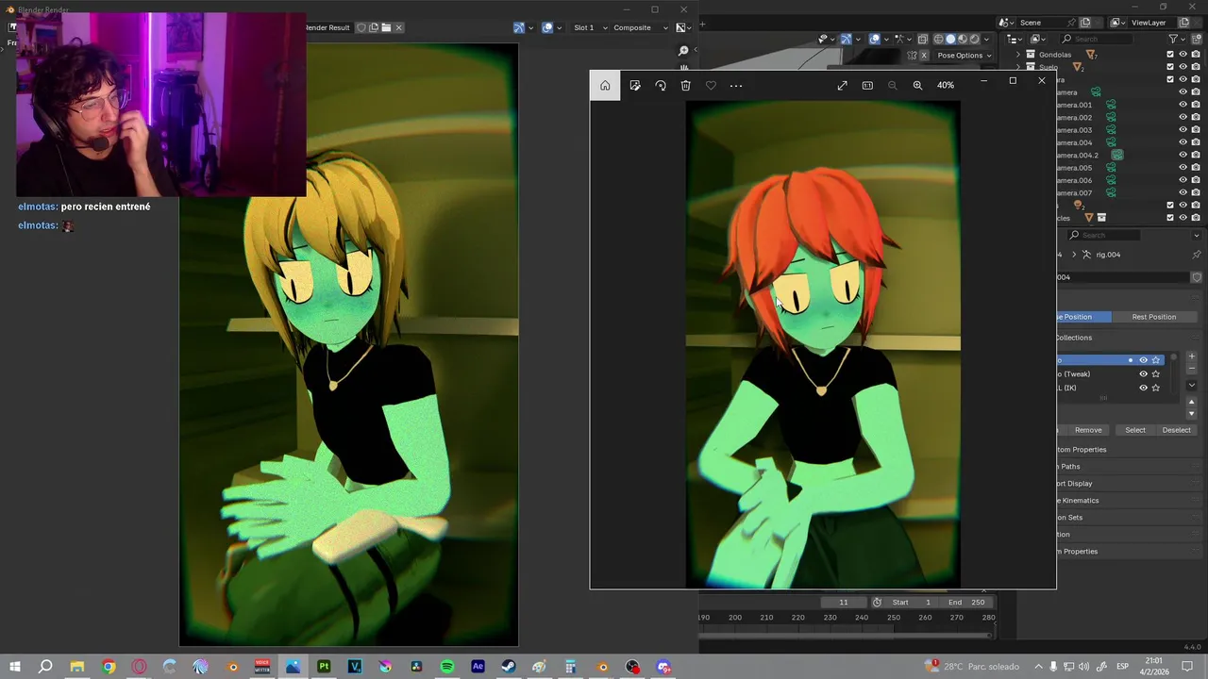The image size is (1208, 679).
Task: Hide Camera.004.2 with its eye icon
Action: click(x=1183, y=155)
